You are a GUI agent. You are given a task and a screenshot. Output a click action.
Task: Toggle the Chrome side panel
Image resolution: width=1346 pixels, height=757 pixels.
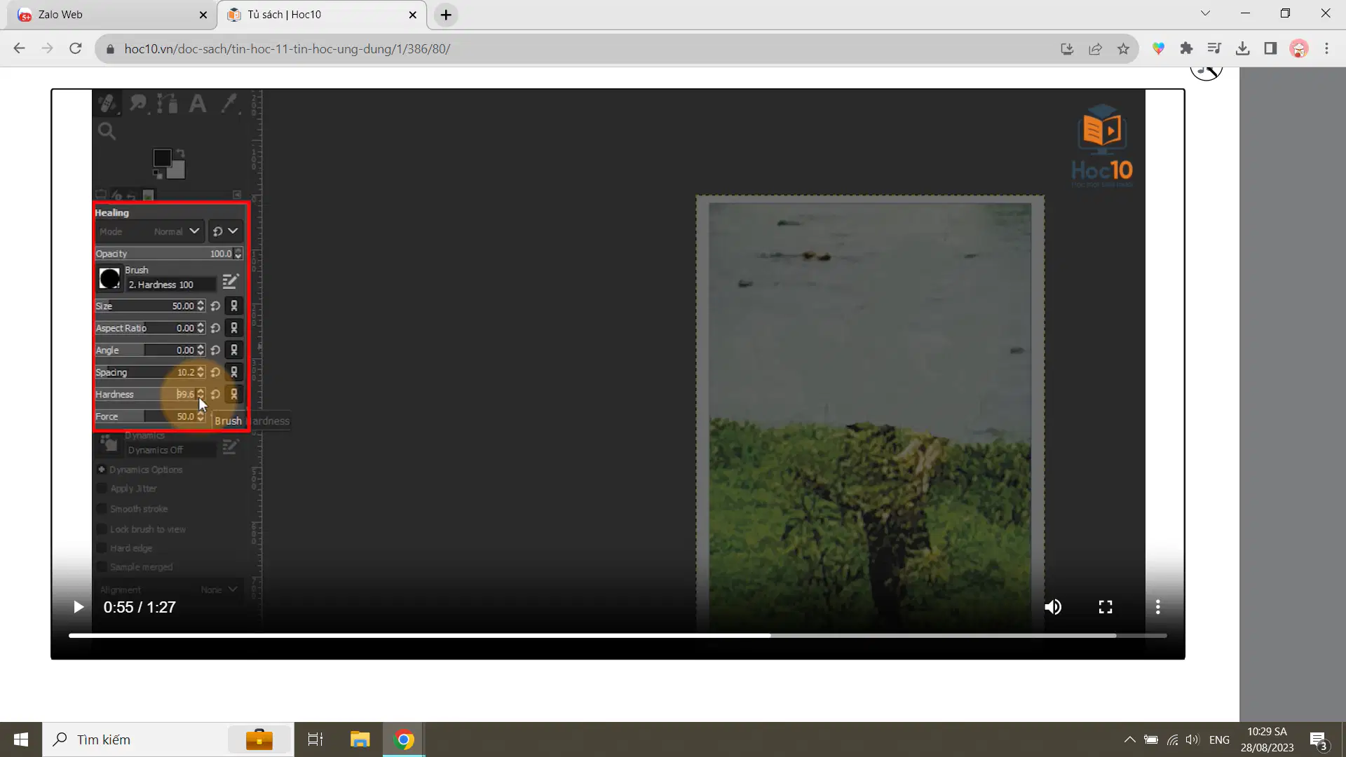click(x=1270, y=48)
